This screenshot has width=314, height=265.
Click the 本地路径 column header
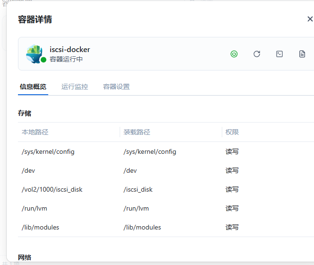(35, 132)
